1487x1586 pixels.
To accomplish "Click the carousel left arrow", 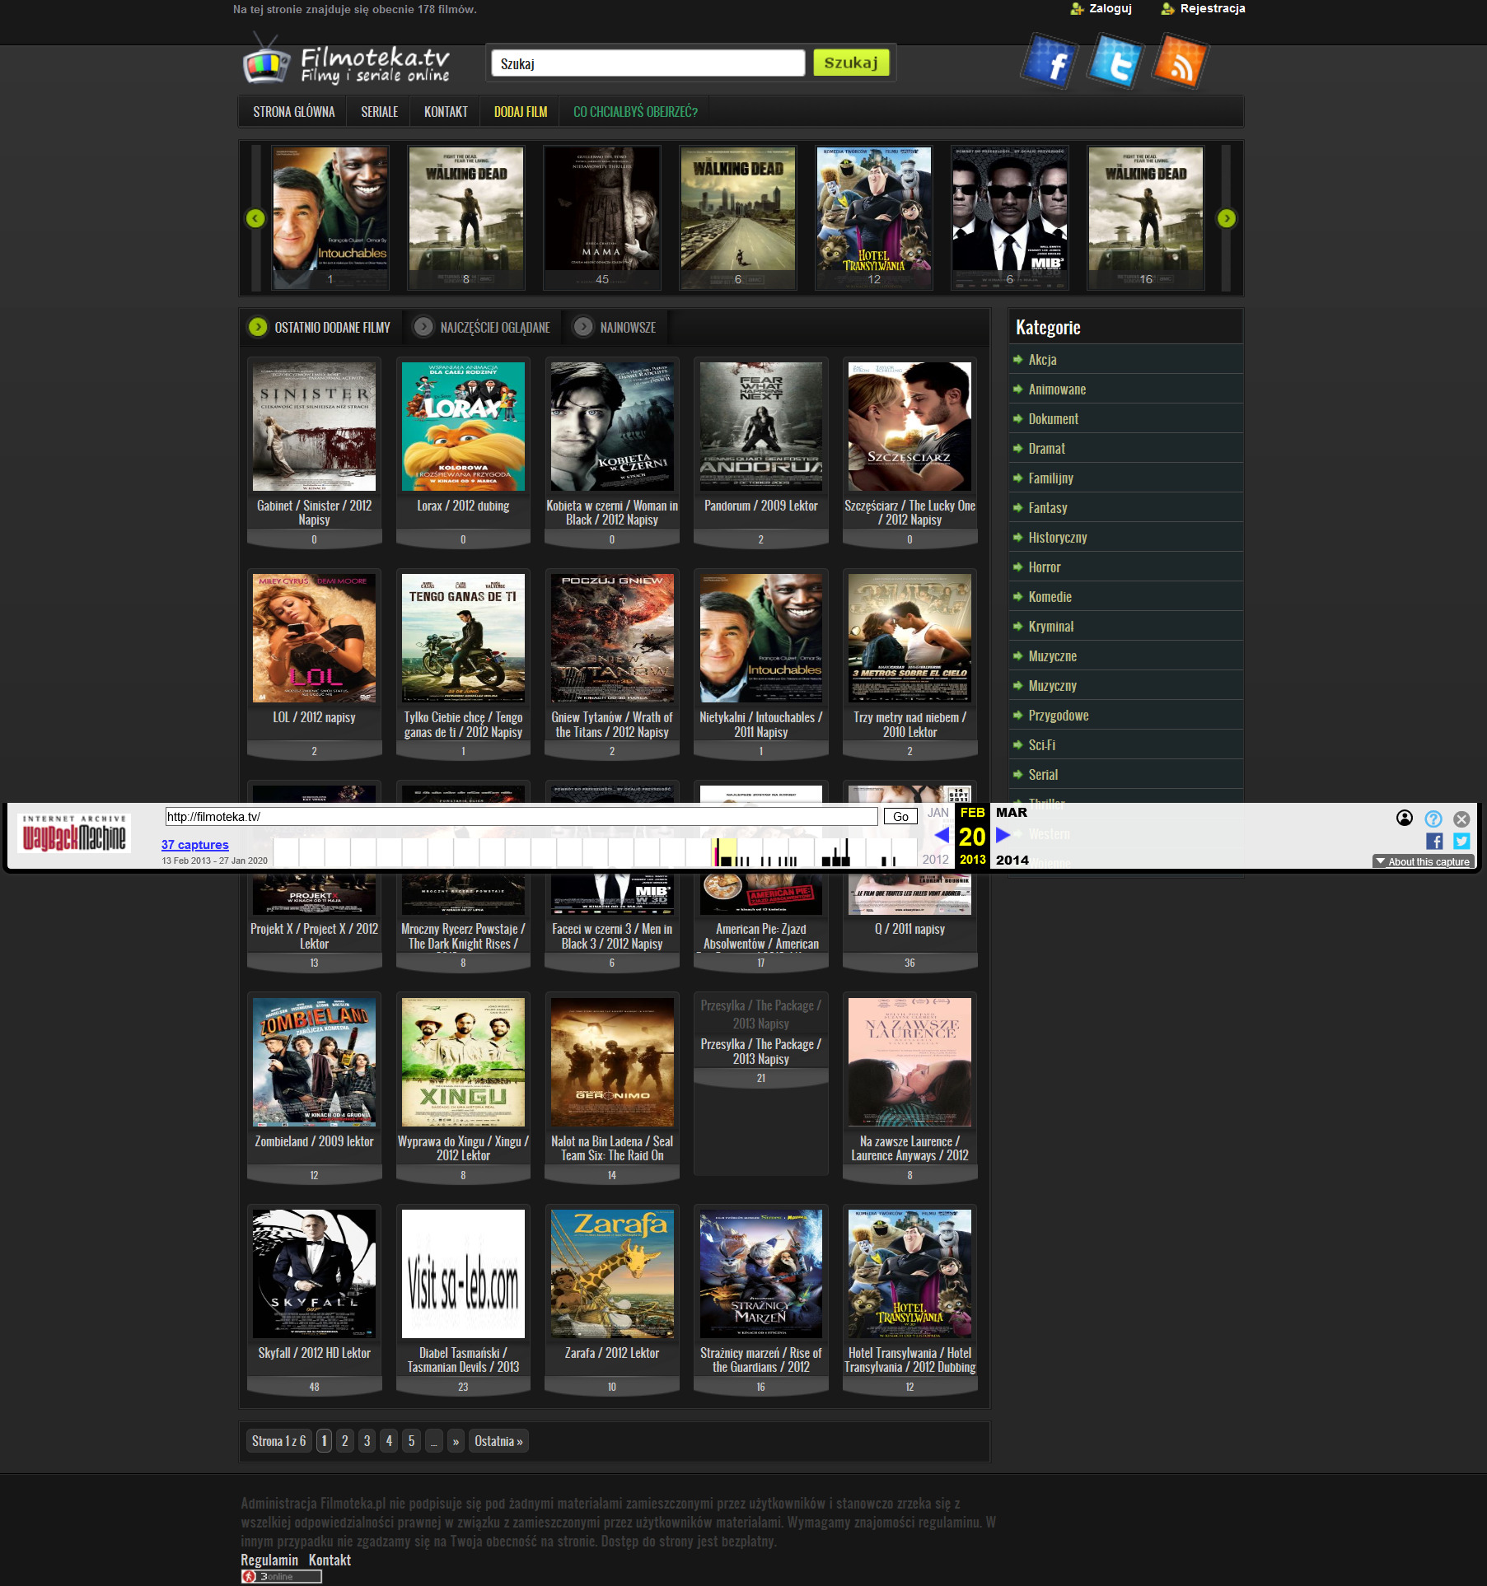I will 255,218.
